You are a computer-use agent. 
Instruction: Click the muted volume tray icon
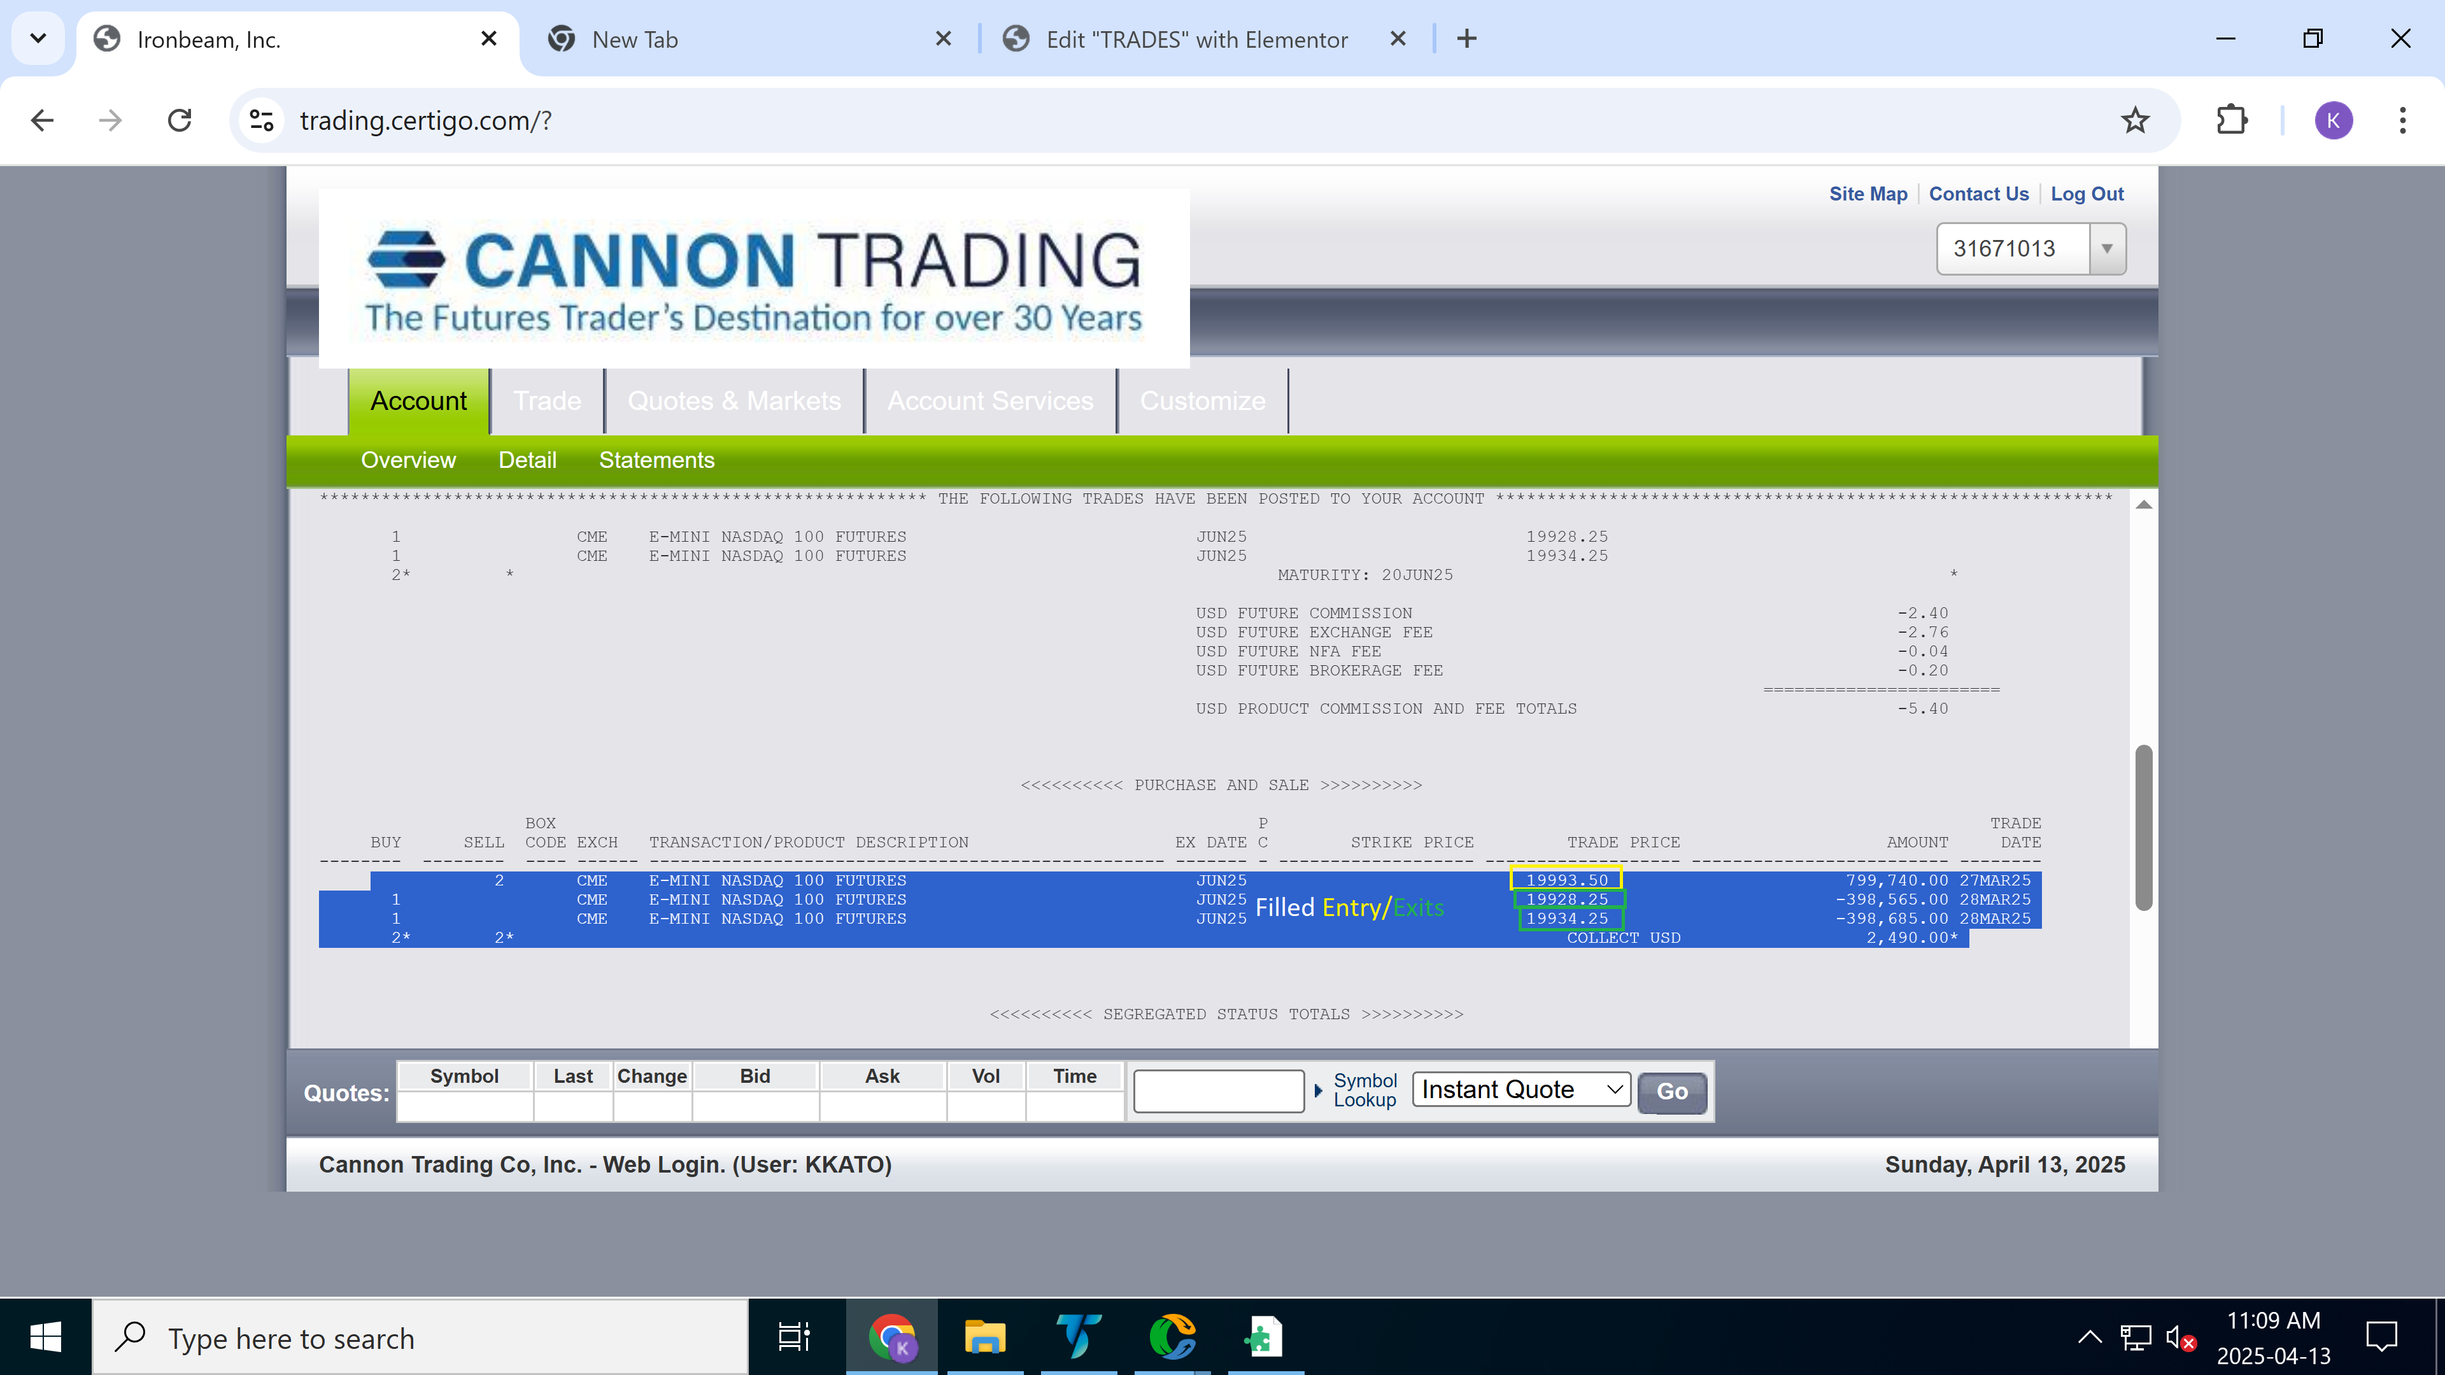(2180, 1338)
